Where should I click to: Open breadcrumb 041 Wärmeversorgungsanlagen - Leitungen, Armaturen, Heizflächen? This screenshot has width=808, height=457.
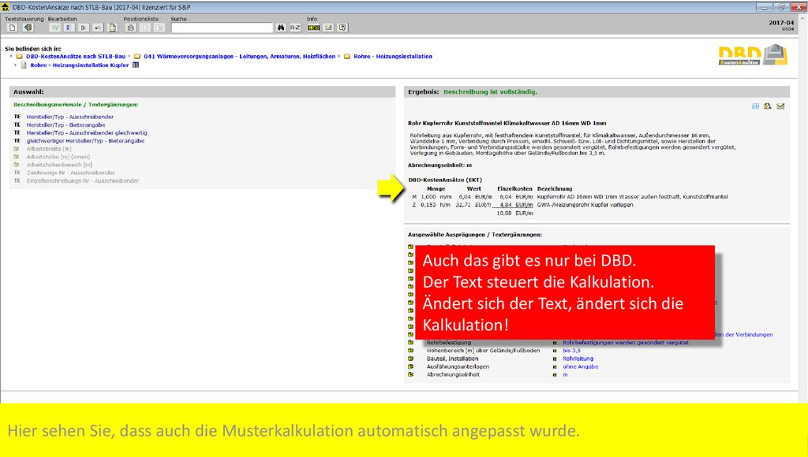[240, 57]
